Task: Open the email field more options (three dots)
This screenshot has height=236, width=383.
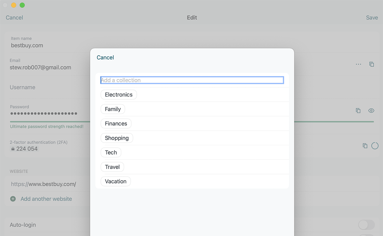Action: point(358,64)
